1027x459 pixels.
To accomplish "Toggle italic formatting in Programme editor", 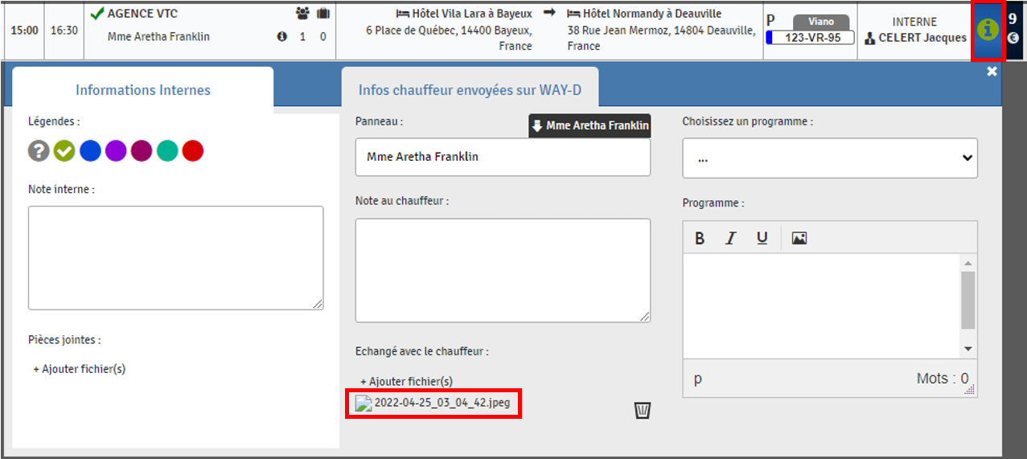I will tap(730, 239).
